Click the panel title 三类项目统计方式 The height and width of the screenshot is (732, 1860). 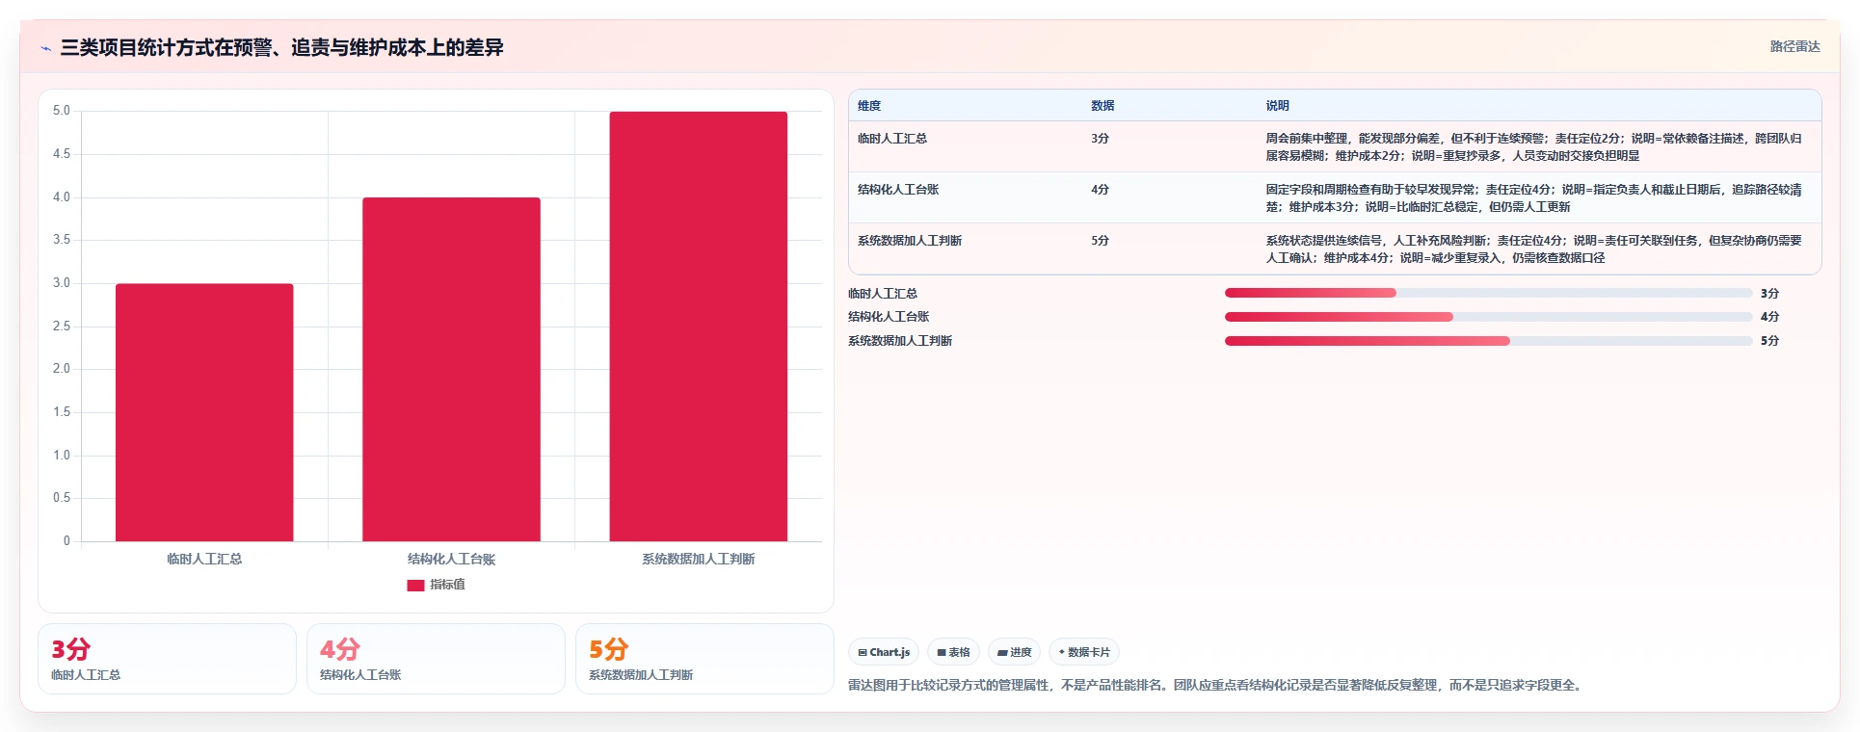tap(281, 48)
